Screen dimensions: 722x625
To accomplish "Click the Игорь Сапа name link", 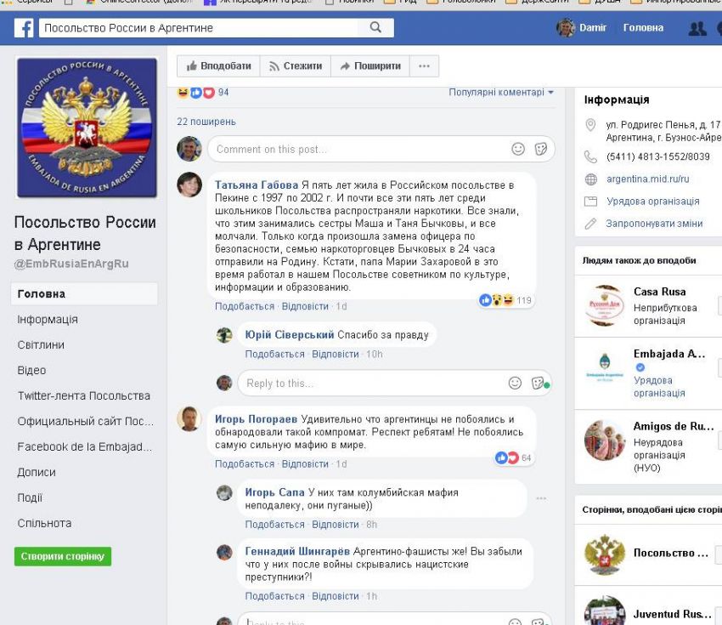I will [274, 492].
